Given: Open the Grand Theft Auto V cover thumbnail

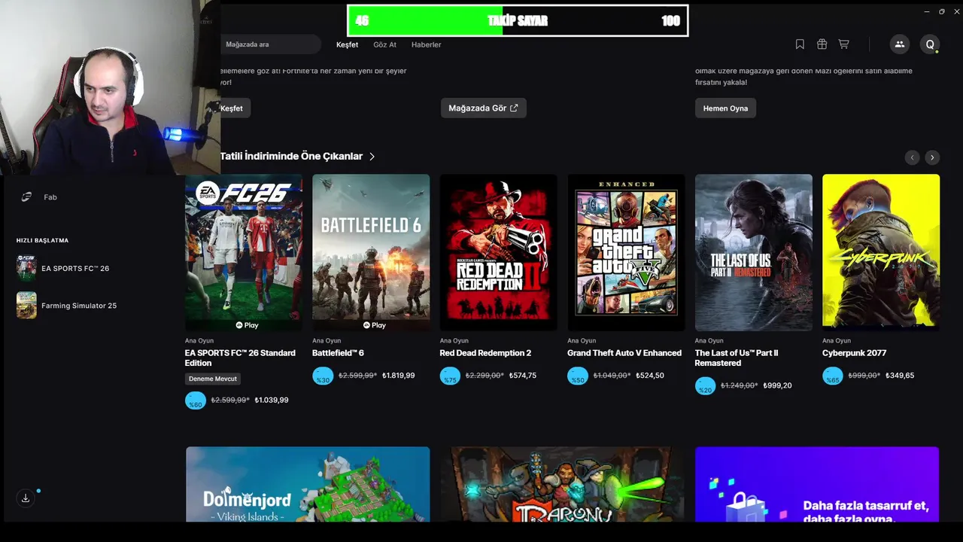Looking at the screenshot, I should click(x=626, y=253).
